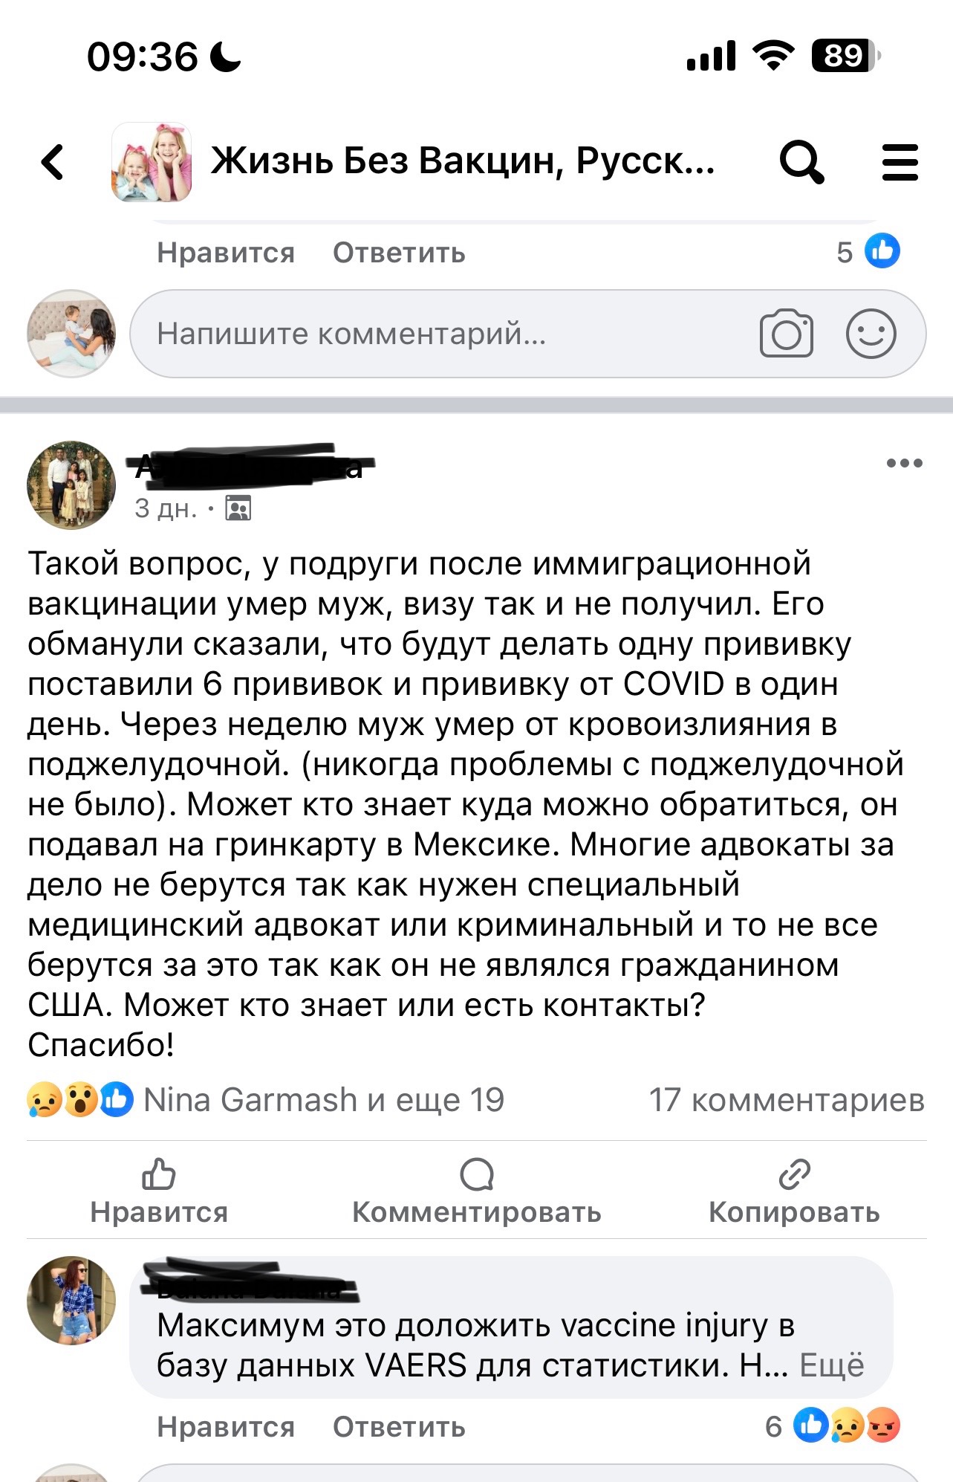Image resolution: width=953 pixels, height=1482 pixels.
Task: Open the hamburger menu icon
Action: tap(900, 162)
